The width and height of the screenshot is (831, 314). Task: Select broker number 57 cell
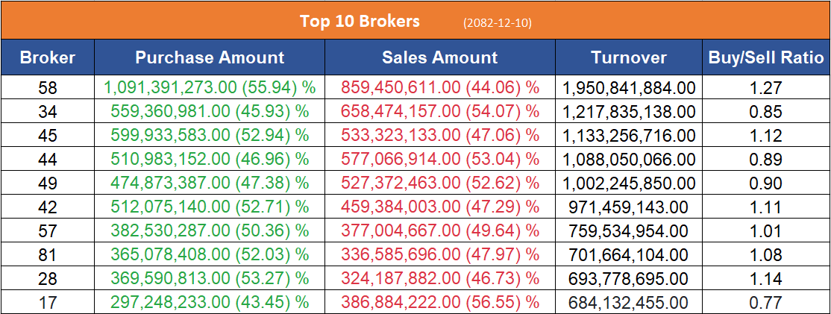click(47, 231)
